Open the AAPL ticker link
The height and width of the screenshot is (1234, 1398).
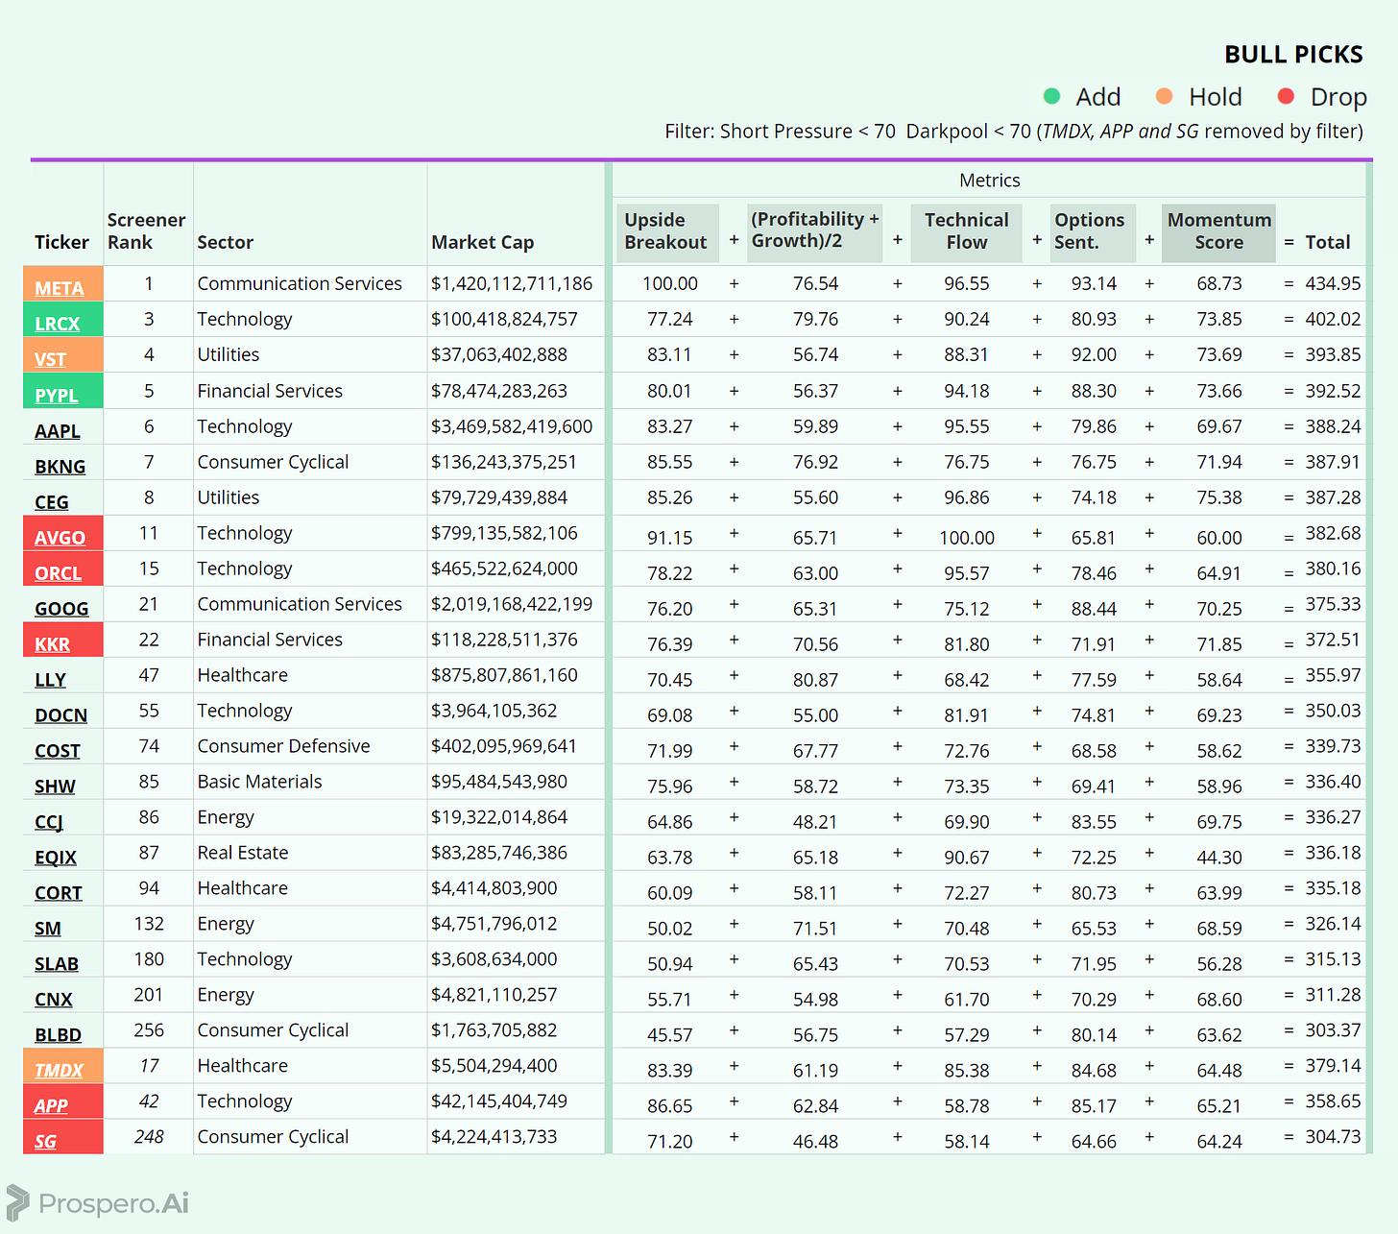tap(57, 431)
